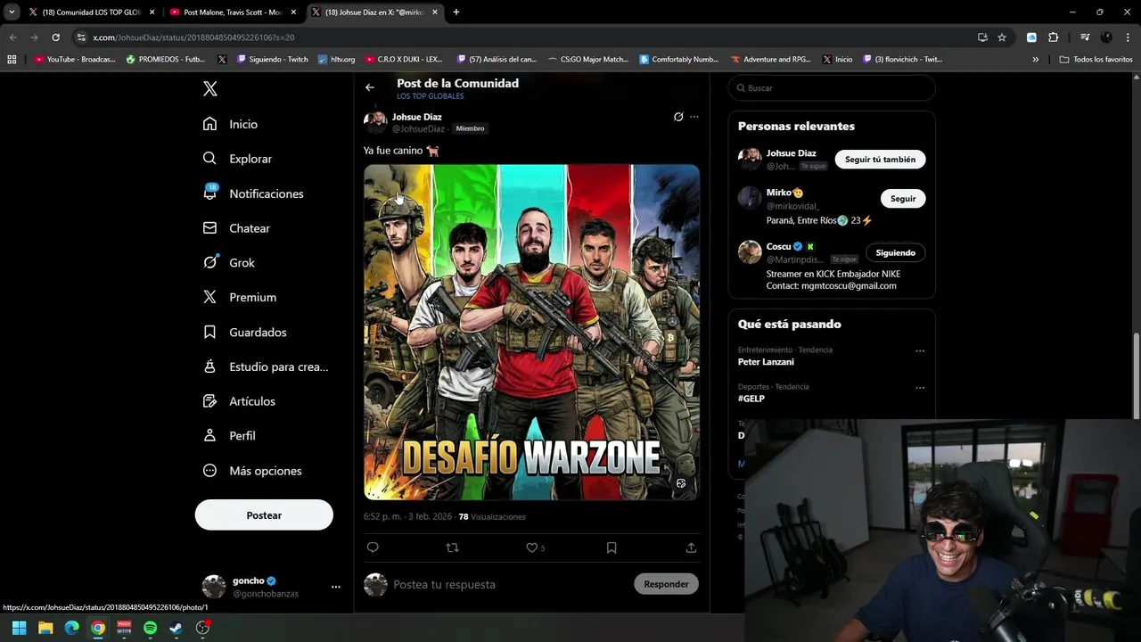Open Siguiendo - Twitch bookmark

tap(273, 60)
